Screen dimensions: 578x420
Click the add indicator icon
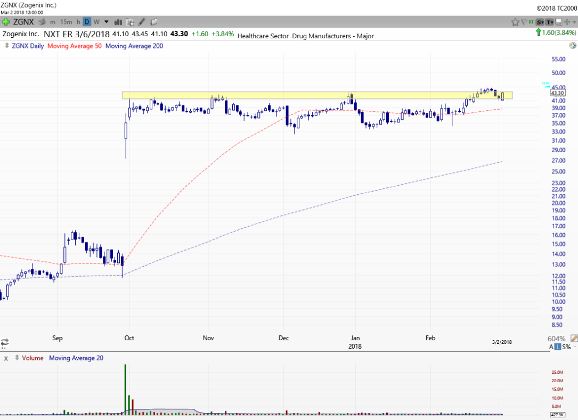(x=130, y=22)
